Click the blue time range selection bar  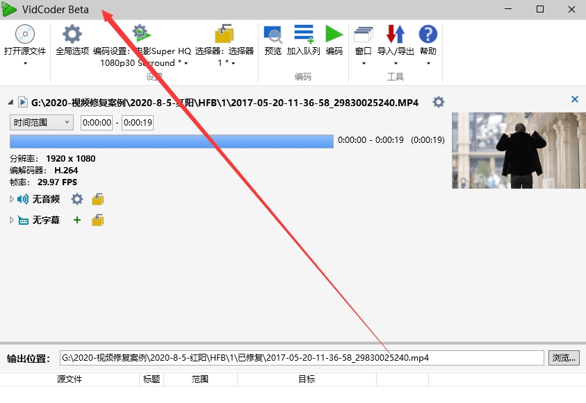170,140
